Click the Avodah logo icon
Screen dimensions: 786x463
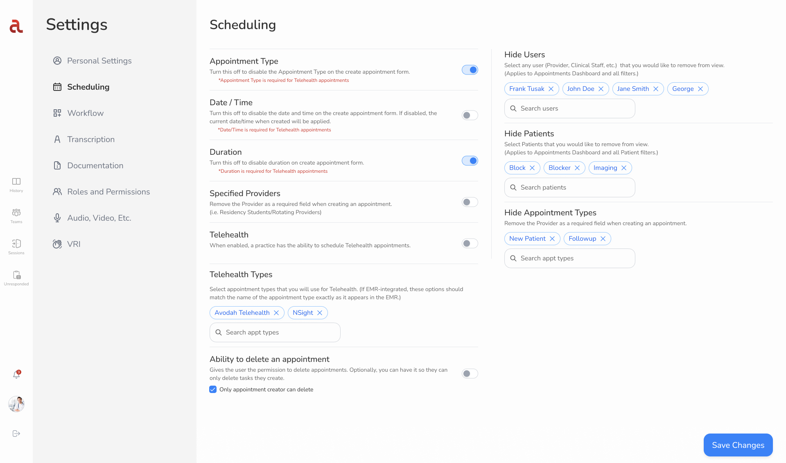tap(16, 26)
